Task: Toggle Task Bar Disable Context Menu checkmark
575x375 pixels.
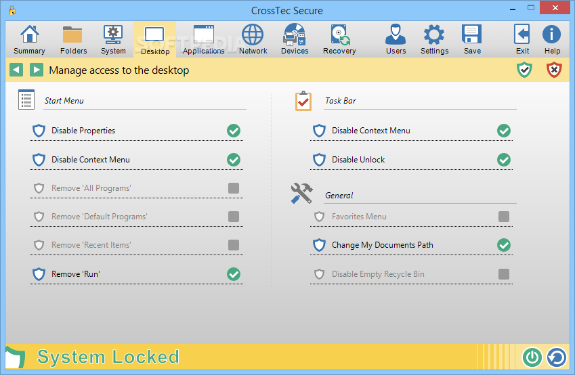Action: 504,131
